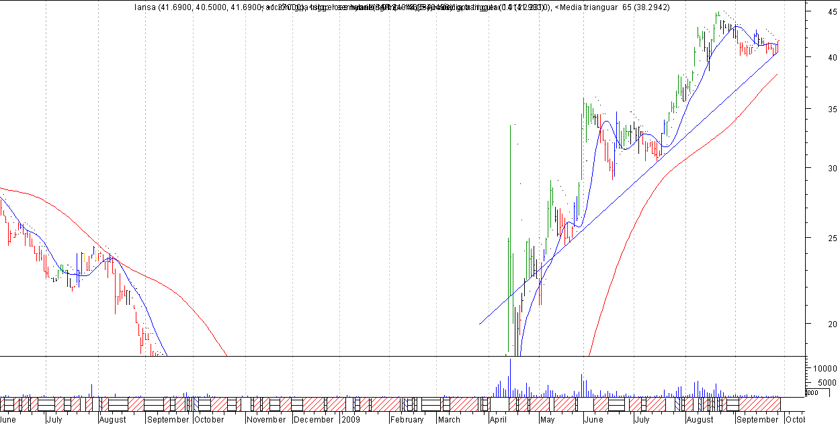Click the December month label
The image size is (840, 444).
pos(314,420)
